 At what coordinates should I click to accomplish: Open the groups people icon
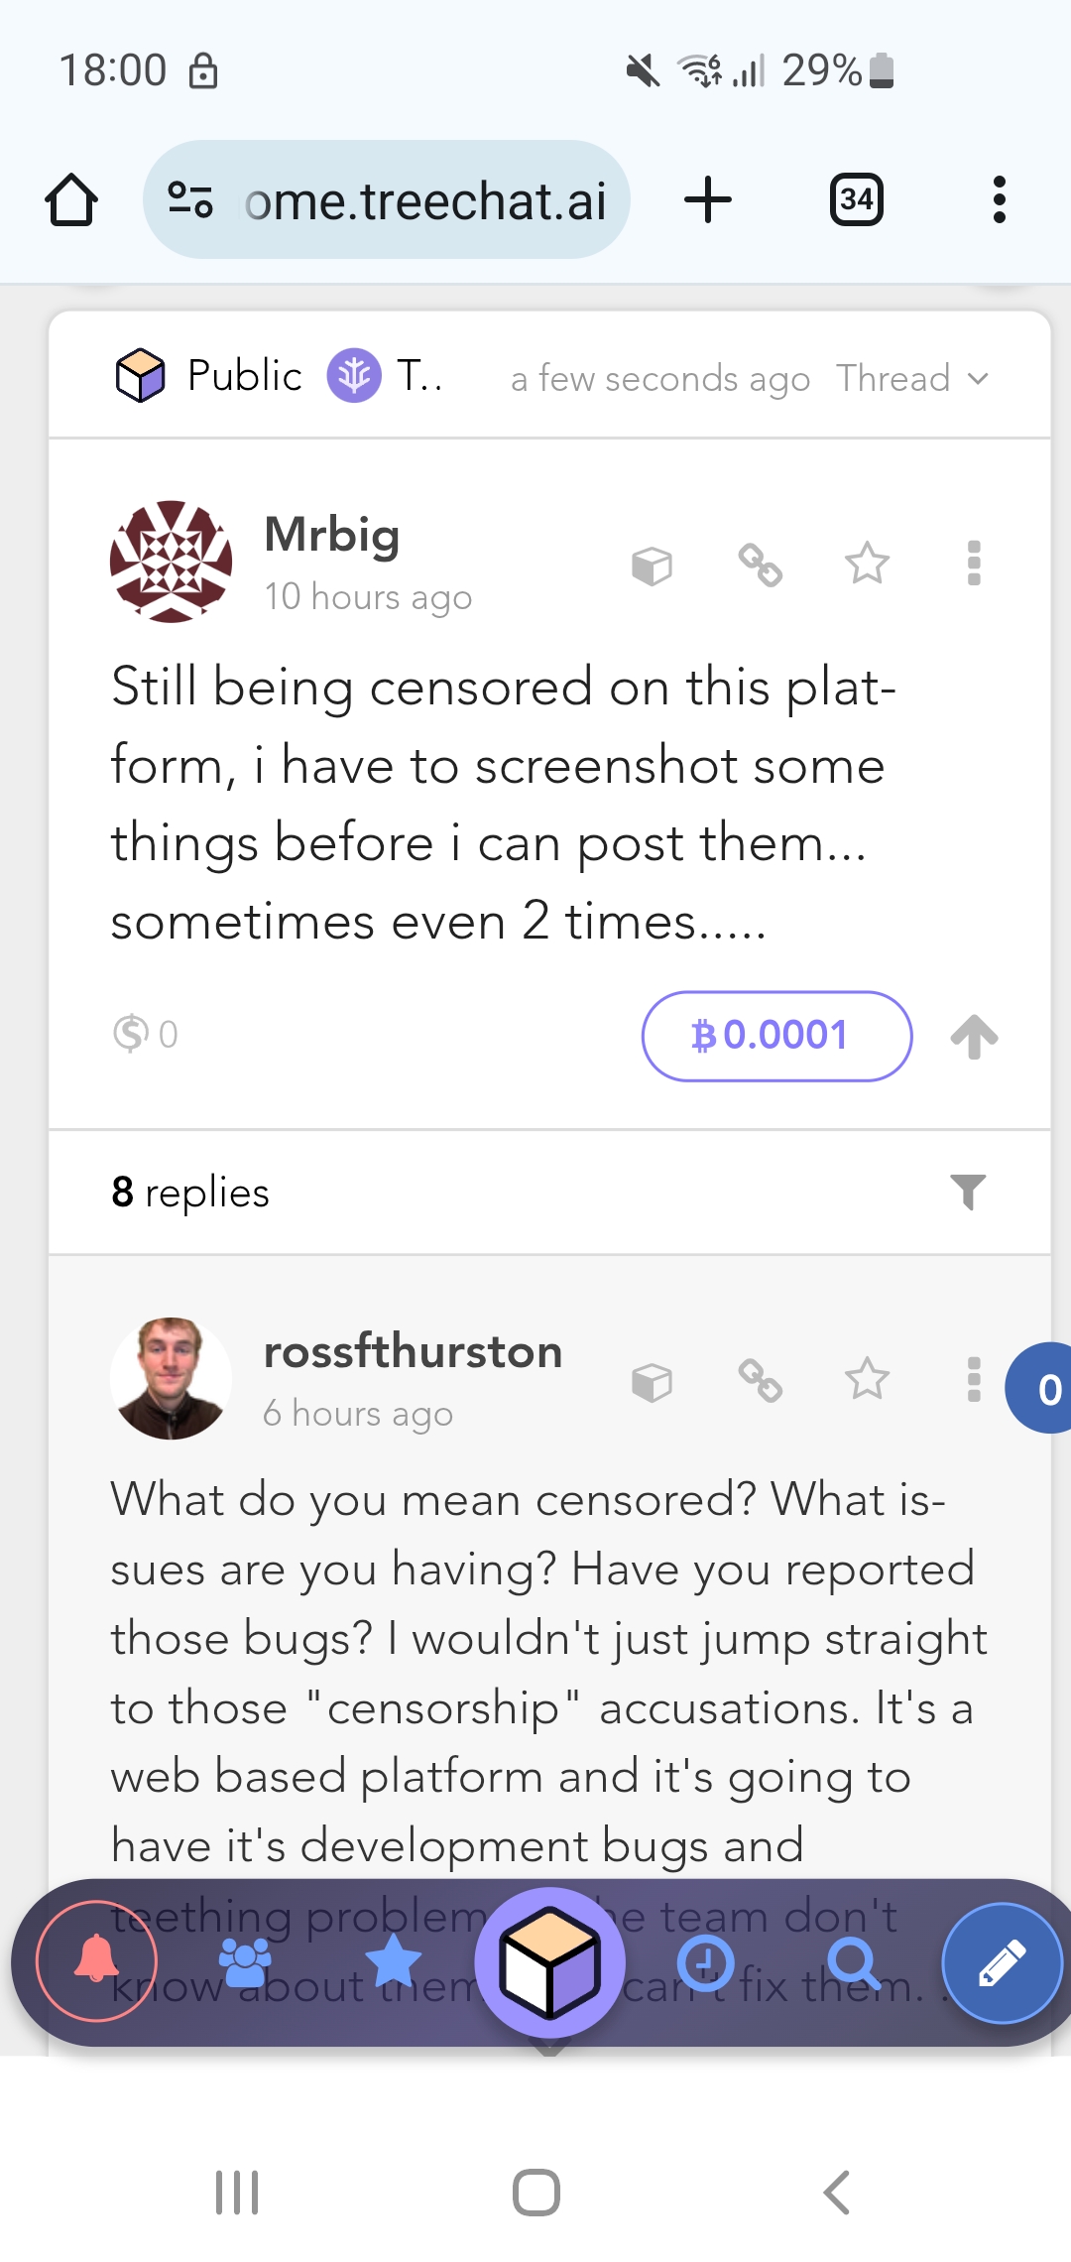245,1962
